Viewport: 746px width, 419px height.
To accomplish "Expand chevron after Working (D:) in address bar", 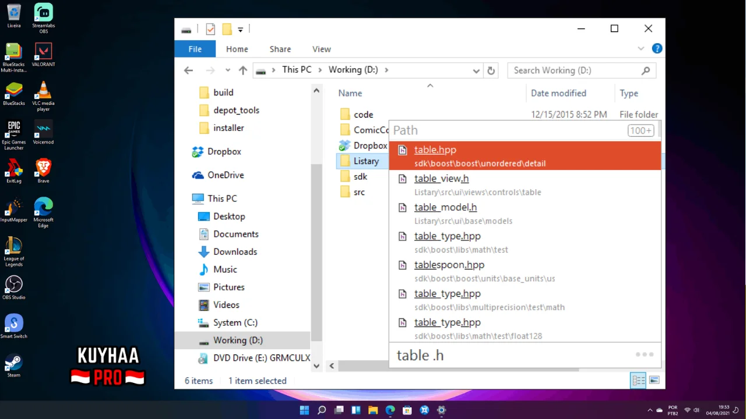I will point(386,70).
